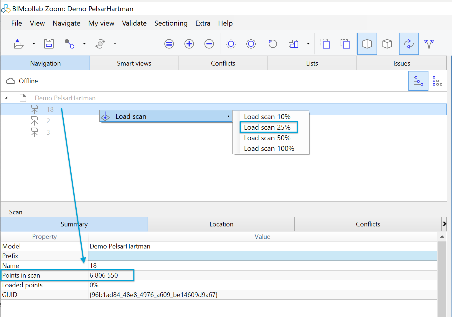Open the View menu

click(37, 23)
